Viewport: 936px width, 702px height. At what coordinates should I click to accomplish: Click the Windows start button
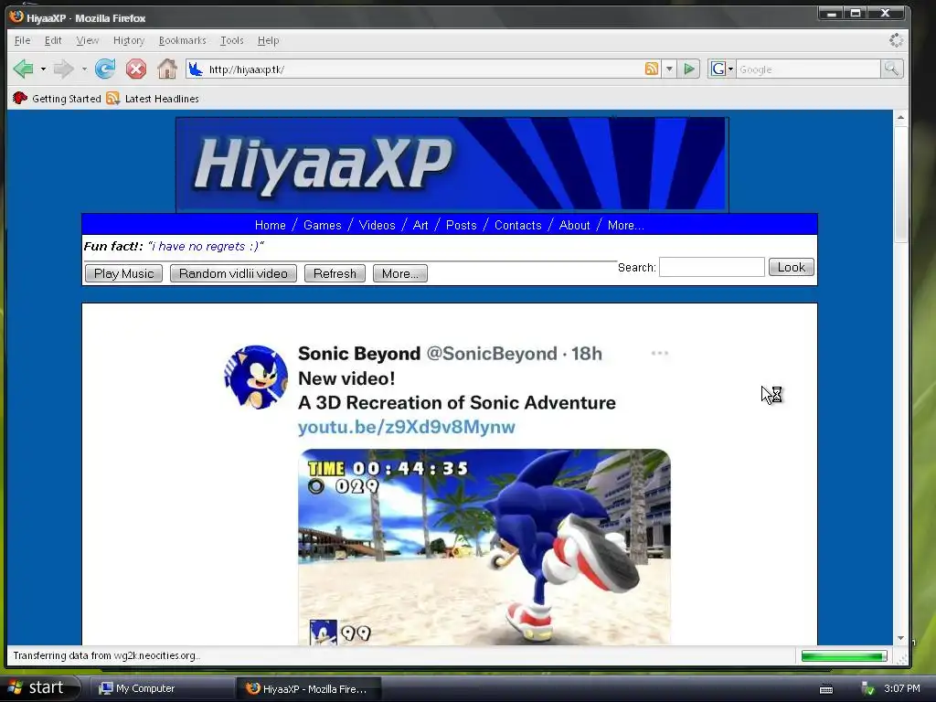(39, 688)
